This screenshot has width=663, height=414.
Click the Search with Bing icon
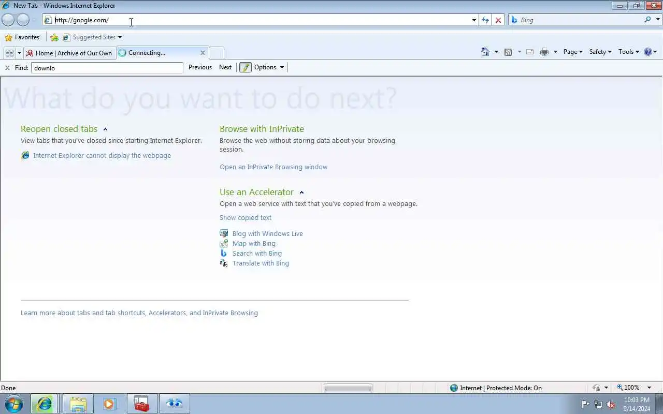[224, 253]
